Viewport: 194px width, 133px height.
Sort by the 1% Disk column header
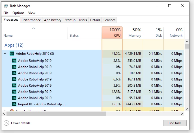153,33
